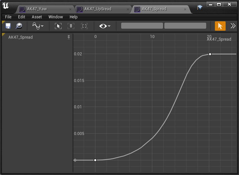Click the tutorials graduation cap icon
The image size is (239, 175).
pyautogui.click(x=200, y=7)
